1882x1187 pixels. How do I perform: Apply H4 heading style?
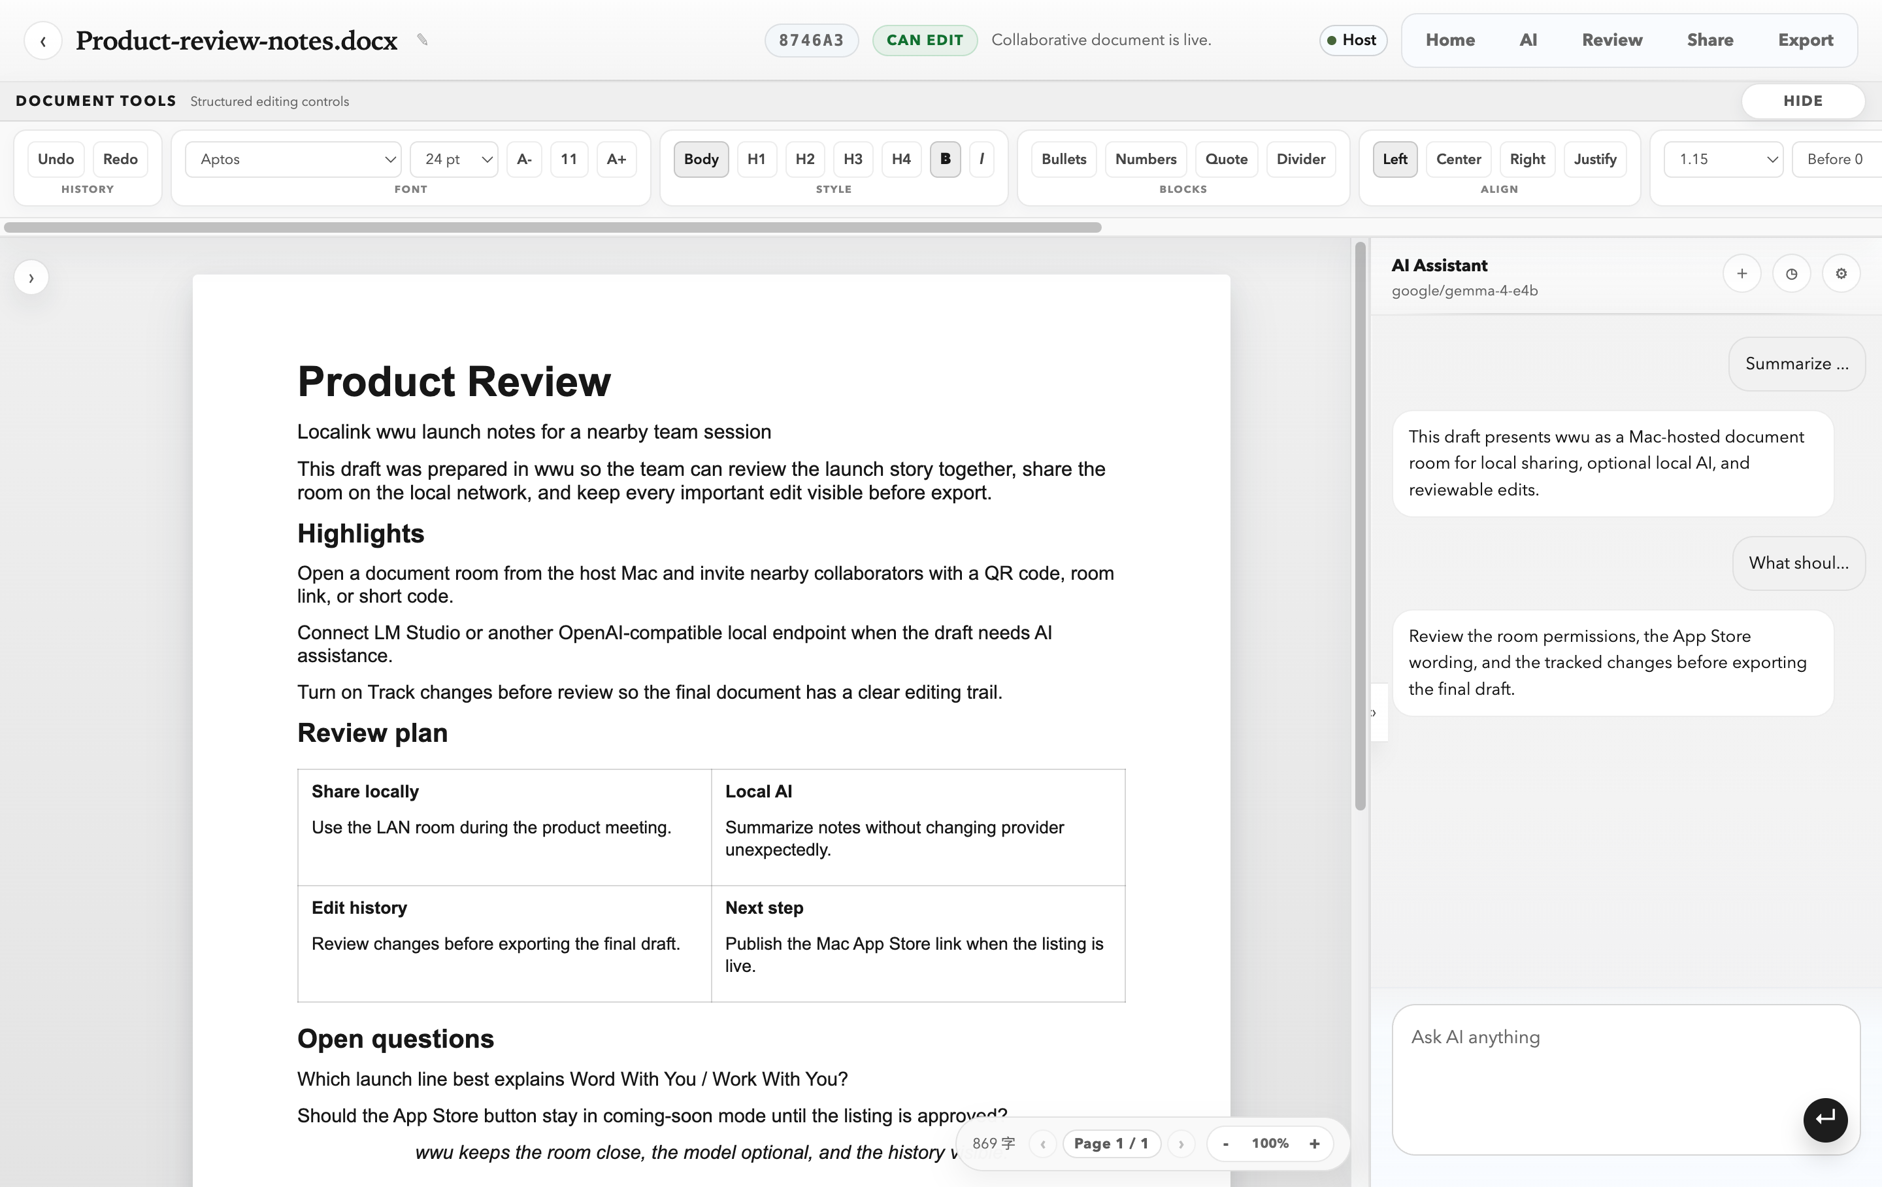901,159
